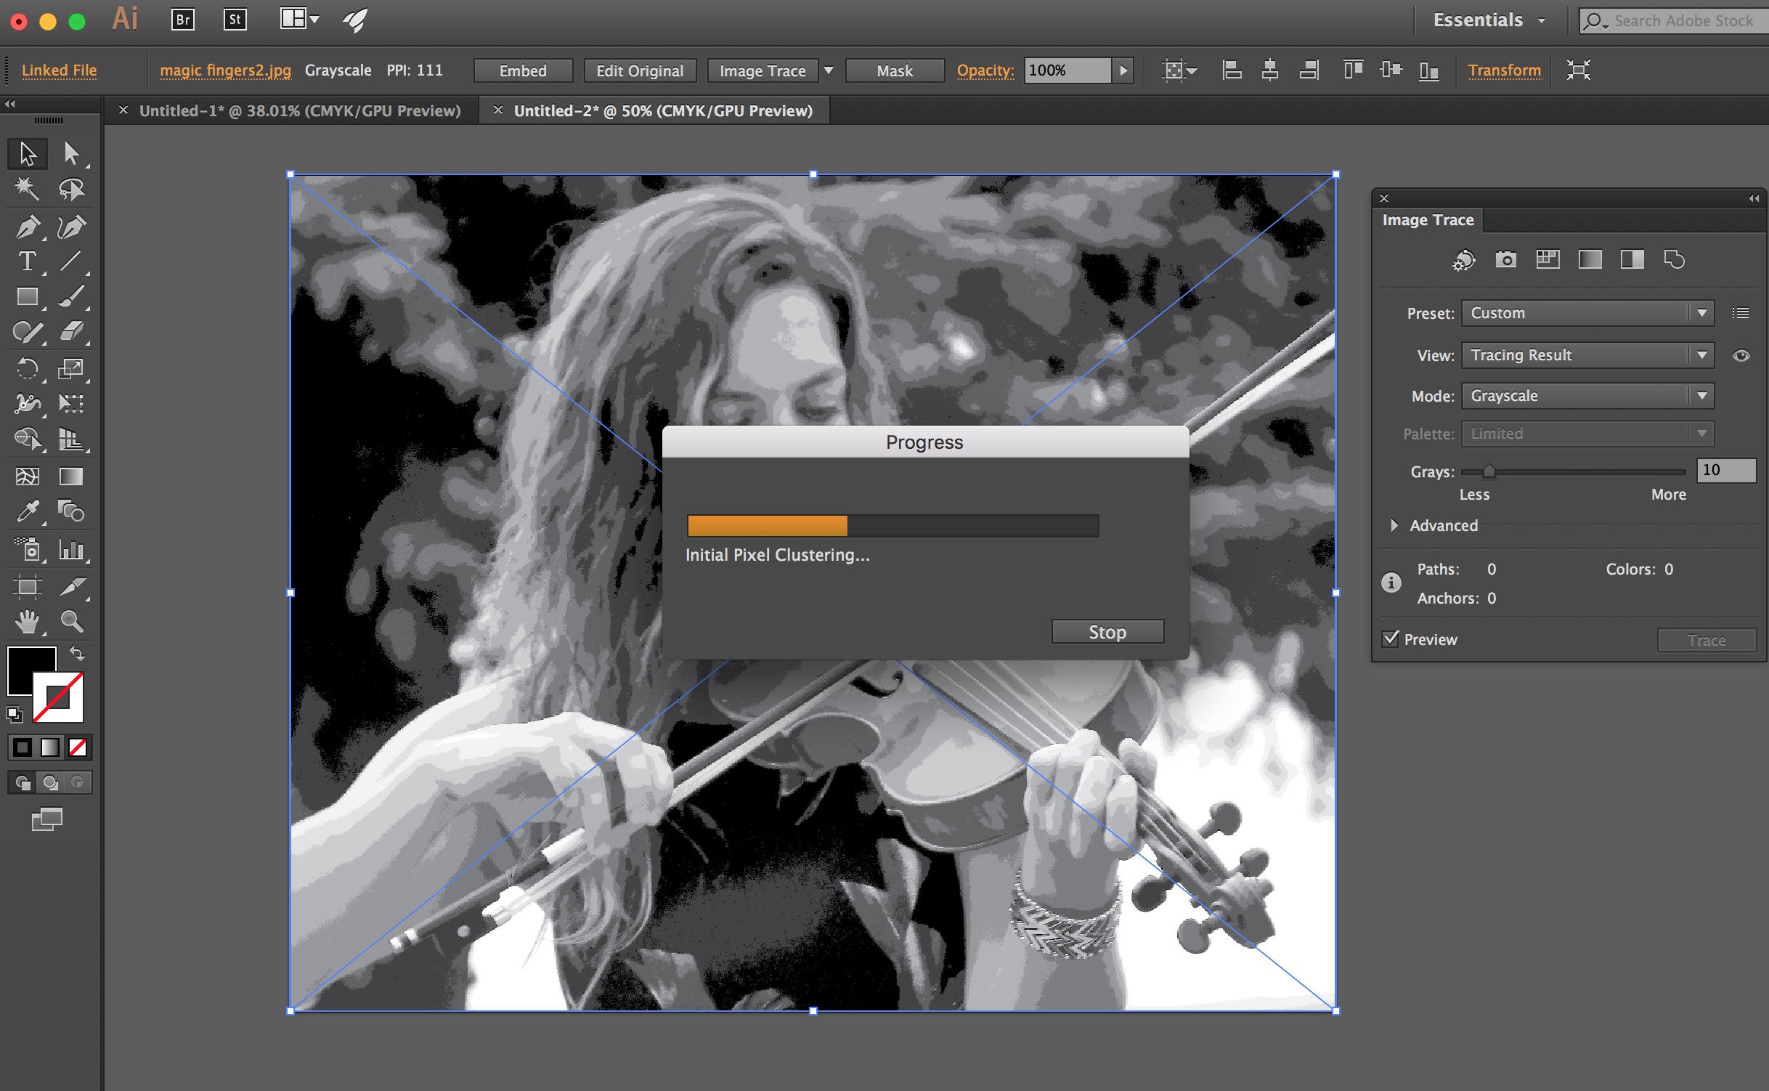Toggle the View eye icon in Image Trace
1769x1091 pixels.
coord(1741,355)
